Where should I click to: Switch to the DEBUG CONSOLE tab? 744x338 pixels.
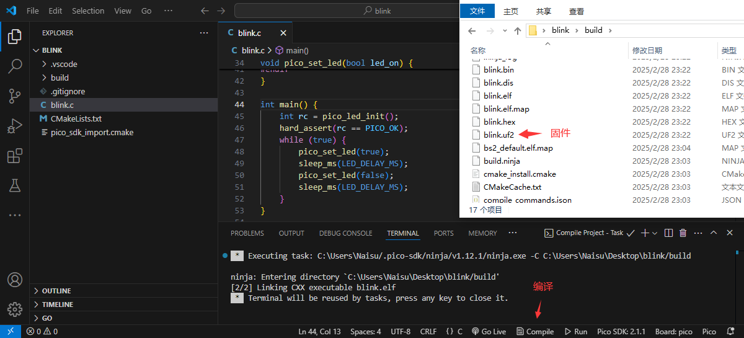[x=346, y=233]
